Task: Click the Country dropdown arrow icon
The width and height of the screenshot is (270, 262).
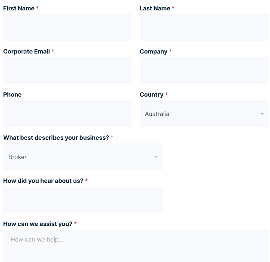Action: point(262,114)
